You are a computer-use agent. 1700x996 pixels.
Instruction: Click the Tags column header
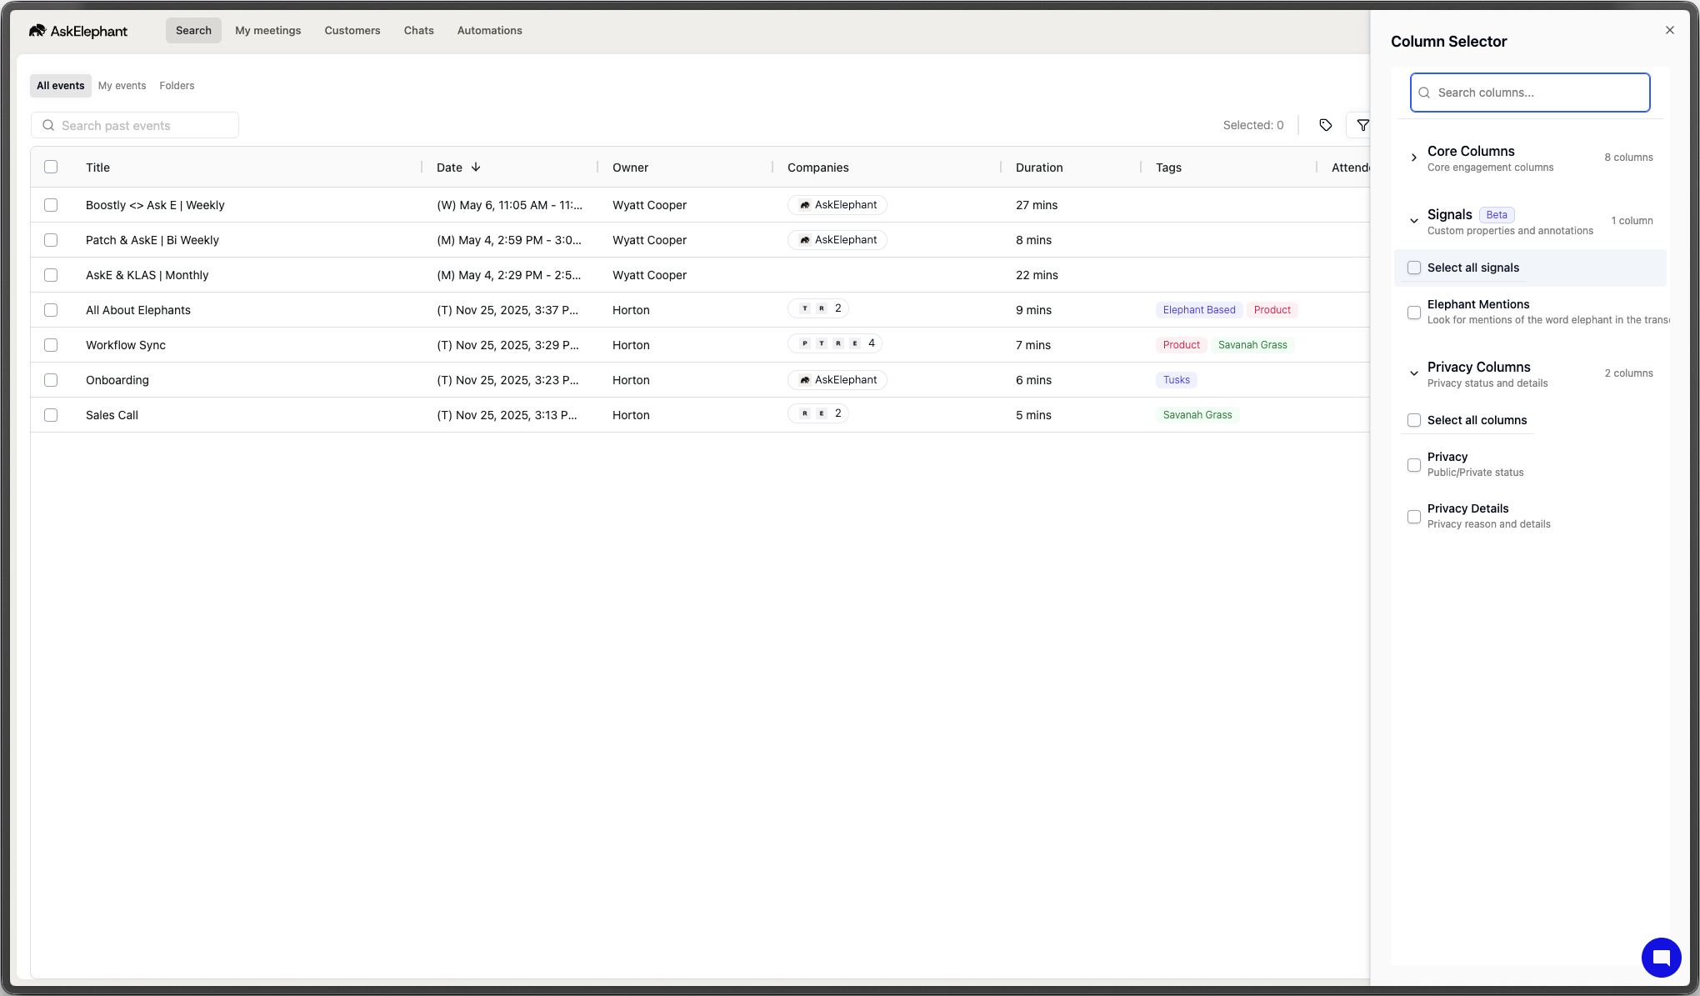point(1168,168)
